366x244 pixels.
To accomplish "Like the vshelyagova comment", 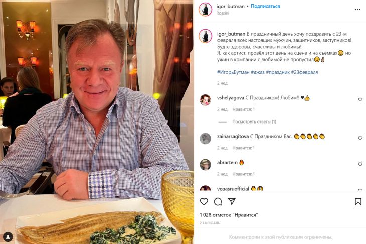I will tap(360, 99).
